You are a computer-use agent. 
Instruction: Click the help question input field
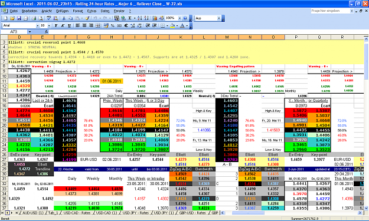click(330, 11)
